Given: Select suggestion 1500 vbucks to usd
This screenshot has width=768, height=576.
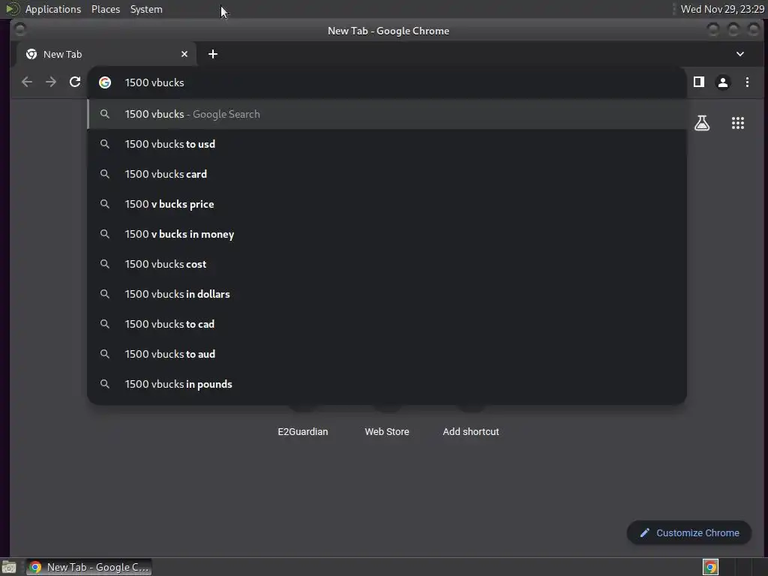Looking at the screenshot, I should coord(387,144).
